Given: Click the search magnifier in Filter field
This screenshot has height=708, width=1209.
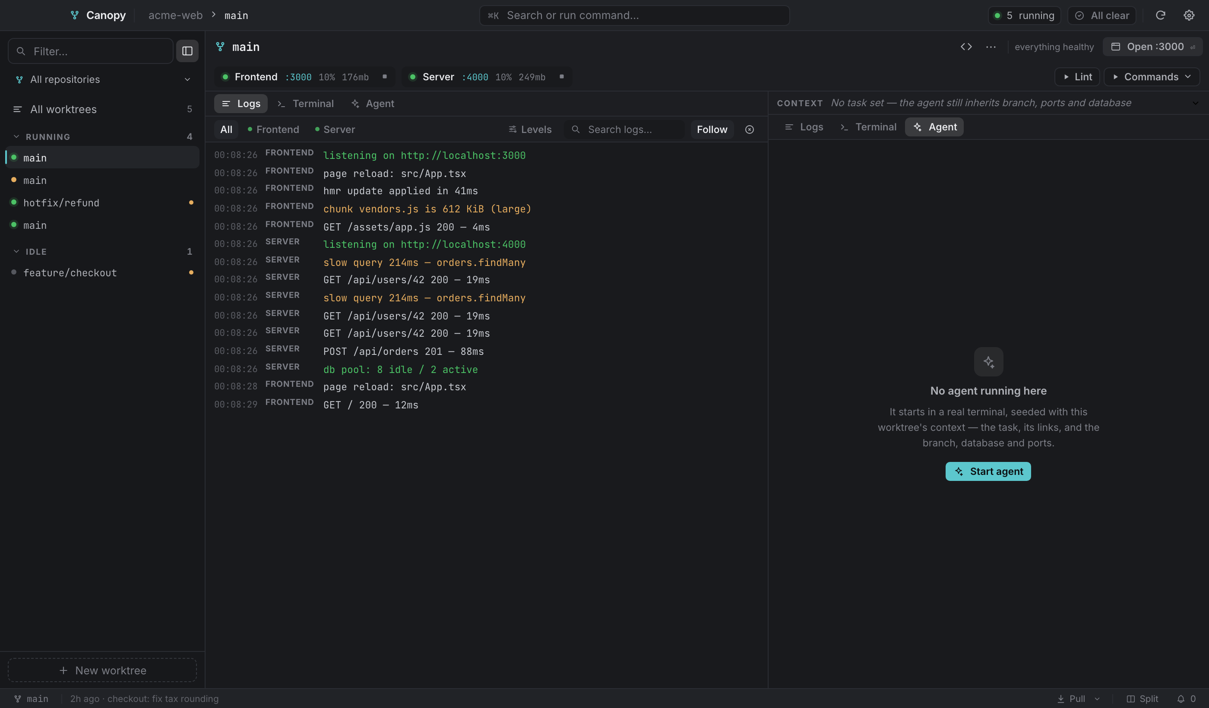Looking at the screenshot, I should (x=21, y=51).
